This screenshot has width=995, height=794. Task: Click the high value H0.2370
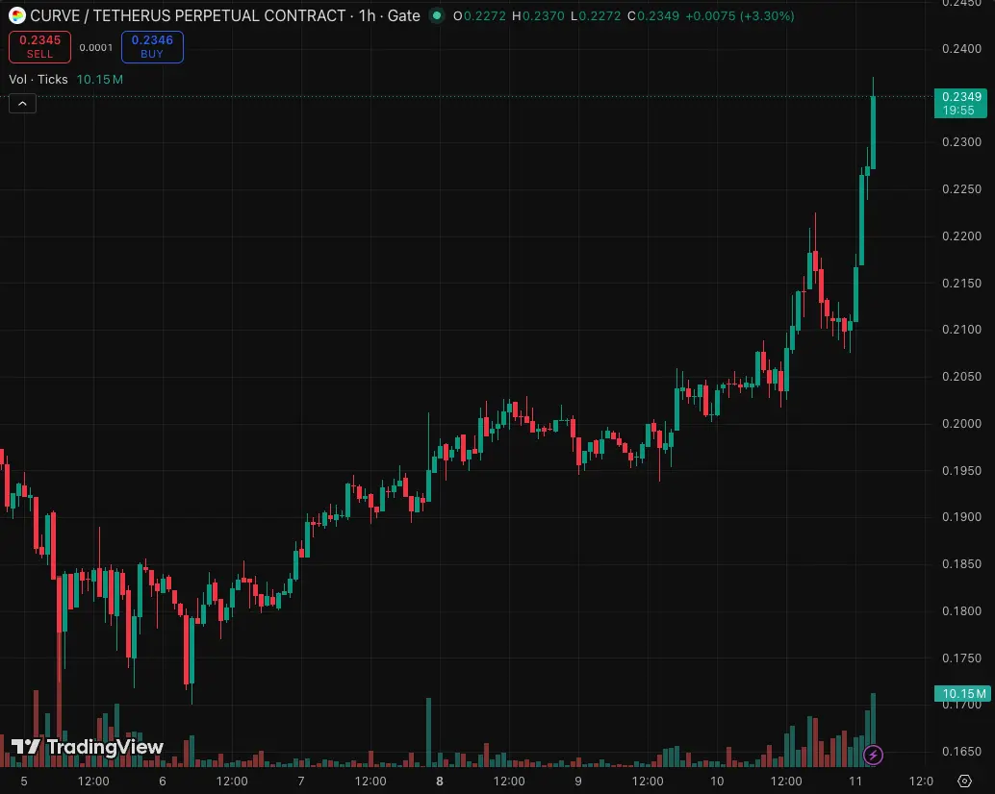538,15
